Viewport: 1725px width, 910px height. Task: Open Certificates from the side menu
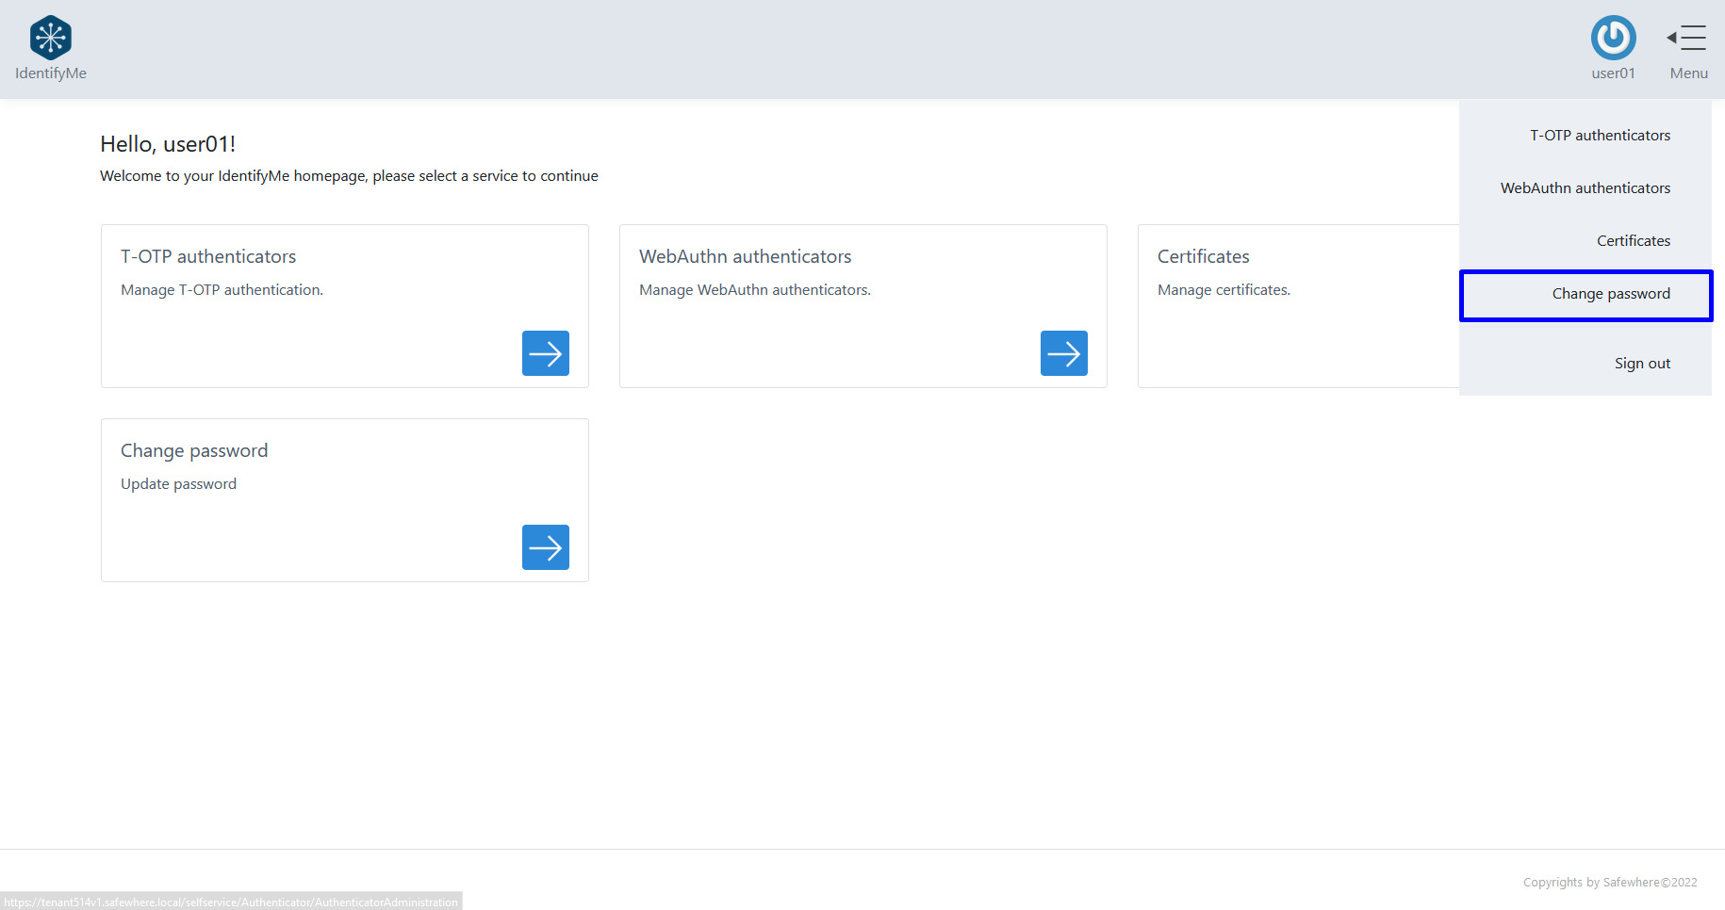coord(1633,241)
